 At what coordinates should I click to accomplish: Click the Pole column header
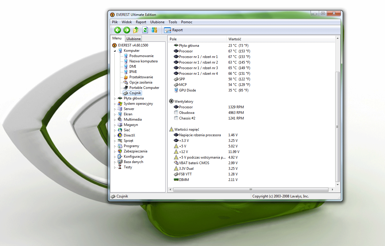pos(197,39)
